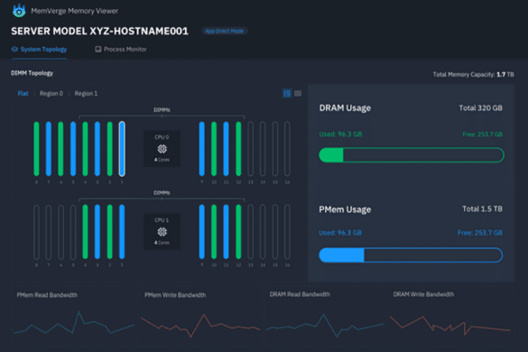This screenshot has width=528, height=352.
Task: Click the DRAM Usage progress bar
Action: click(412, 155)
